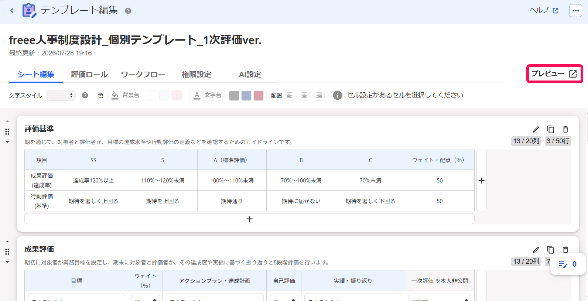Screen dimensions: 588x301
Task: Align cell text right
Action: [x=319, y=95]
